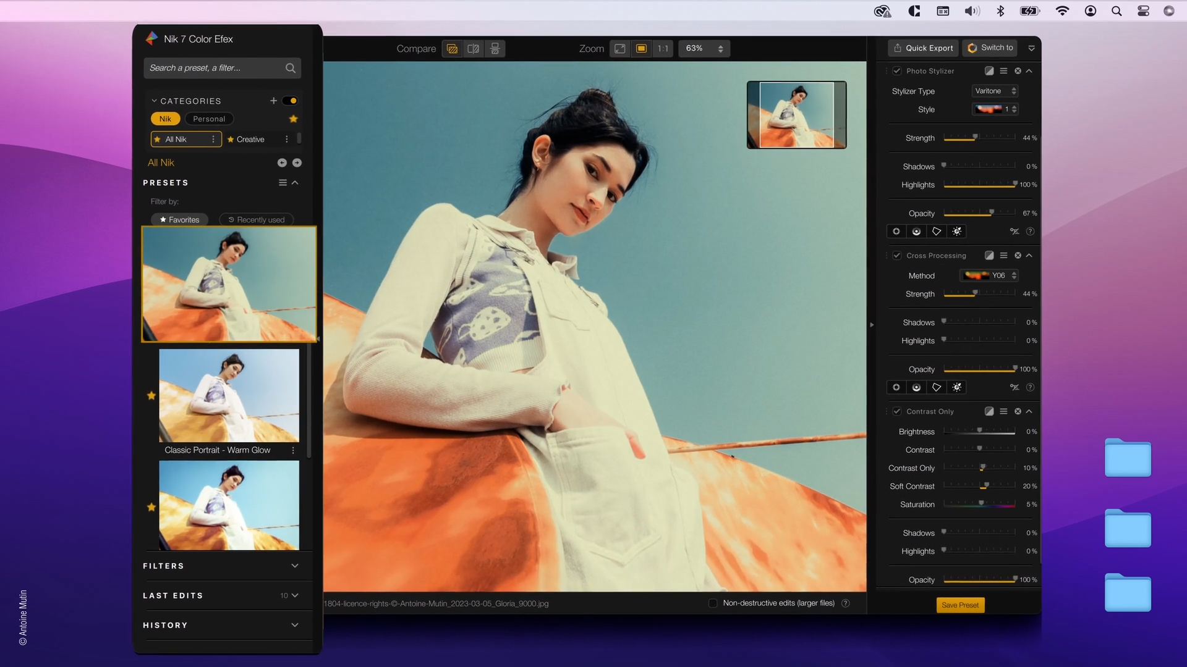Select the split-view Compare mode
1187x667 pixels.
(x=474, y=49)
